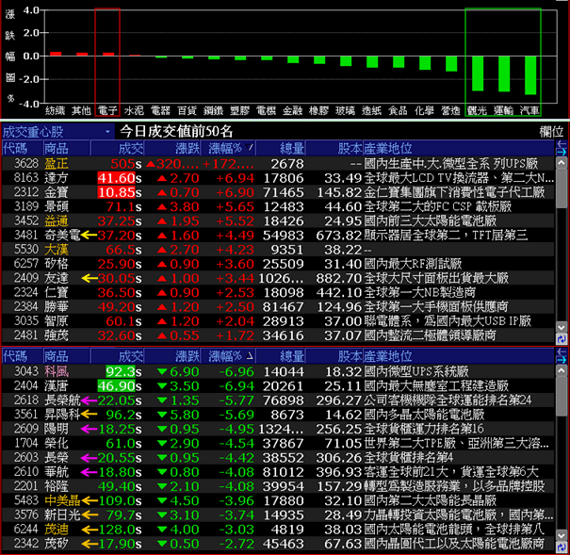
Task: Select the 水泥 sector label
Action: (134, 110)
